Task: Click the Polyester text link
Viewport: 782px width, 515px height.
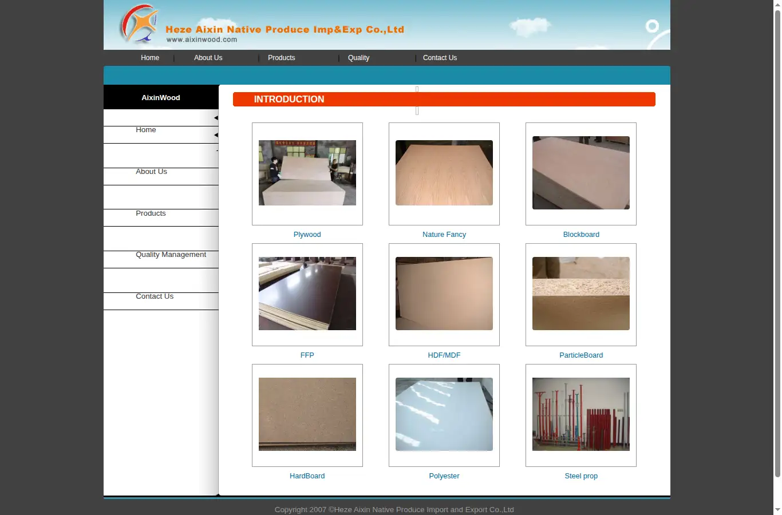Action: pyautogui.click(x=444, y=476)
